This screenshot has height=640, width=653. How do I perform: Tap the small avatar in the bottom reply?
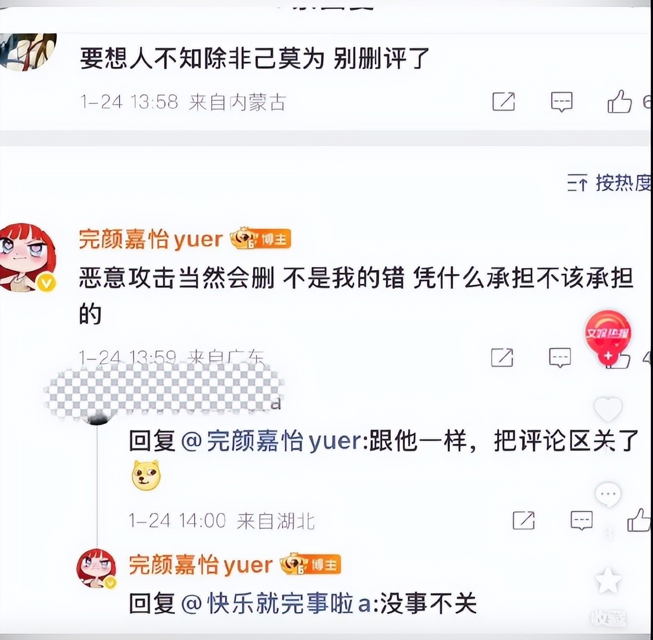point(97,569)
